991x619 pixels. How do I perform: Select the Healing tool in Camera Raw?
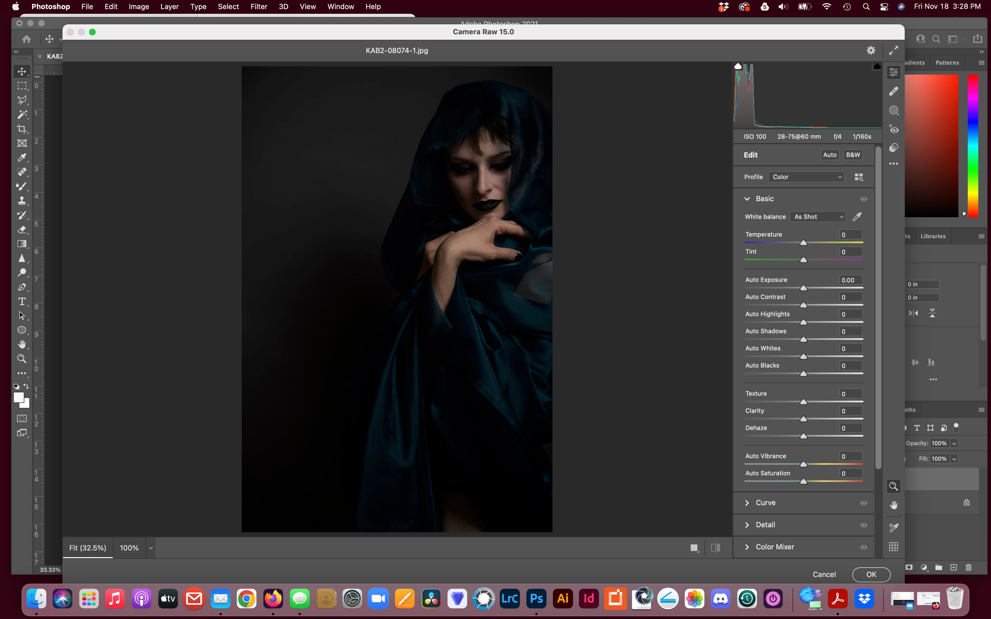[894, 91]
